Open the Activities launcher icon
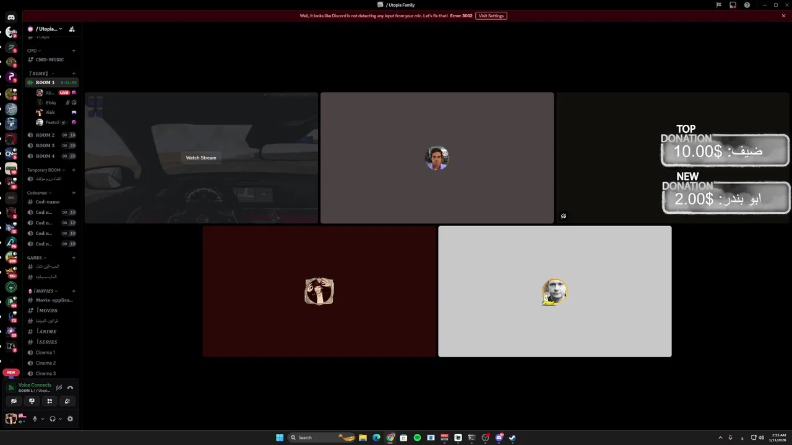792x445 pixels. pos(49,401)
